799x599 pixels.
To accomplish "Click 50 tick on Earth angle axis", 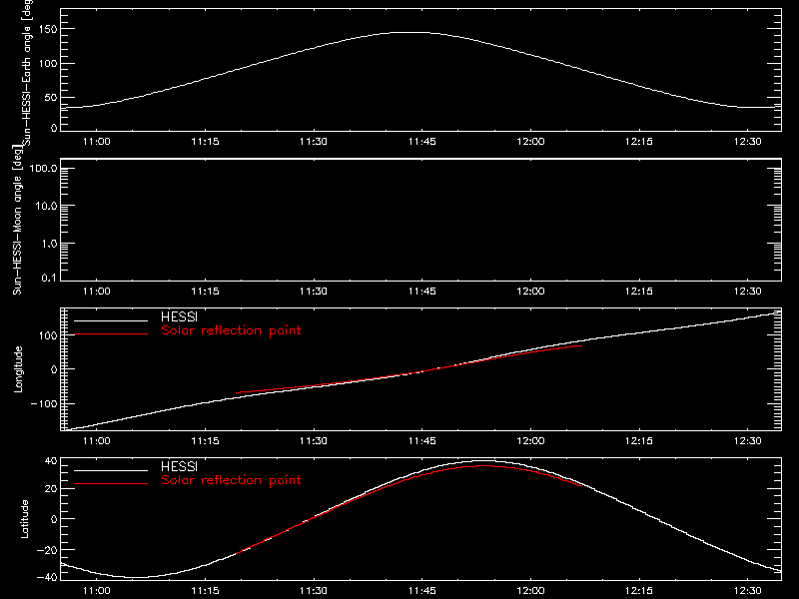I will (x=51, y=97).
